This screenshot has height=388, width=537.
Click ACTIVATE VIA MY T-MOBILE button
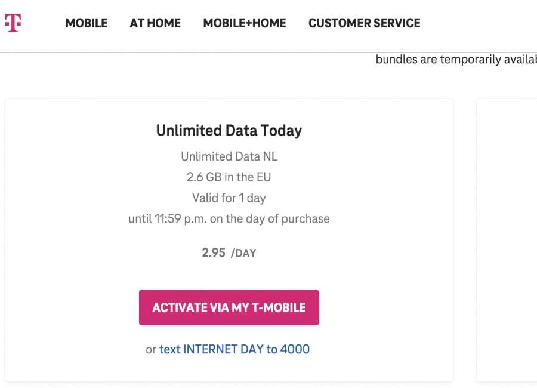(x=229, y=307)
